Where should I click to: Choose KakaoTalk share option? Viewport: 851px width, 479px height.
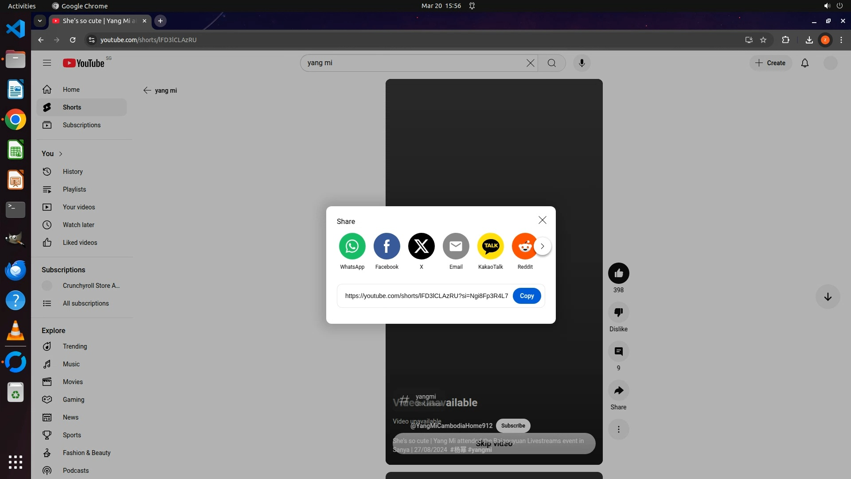point(490,246)
